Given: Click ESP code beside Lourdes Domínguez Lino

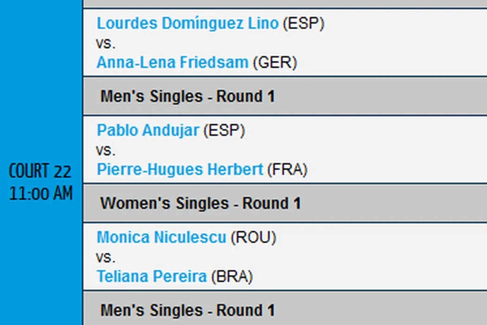Looking at the screenshot, I should point(304,23).
